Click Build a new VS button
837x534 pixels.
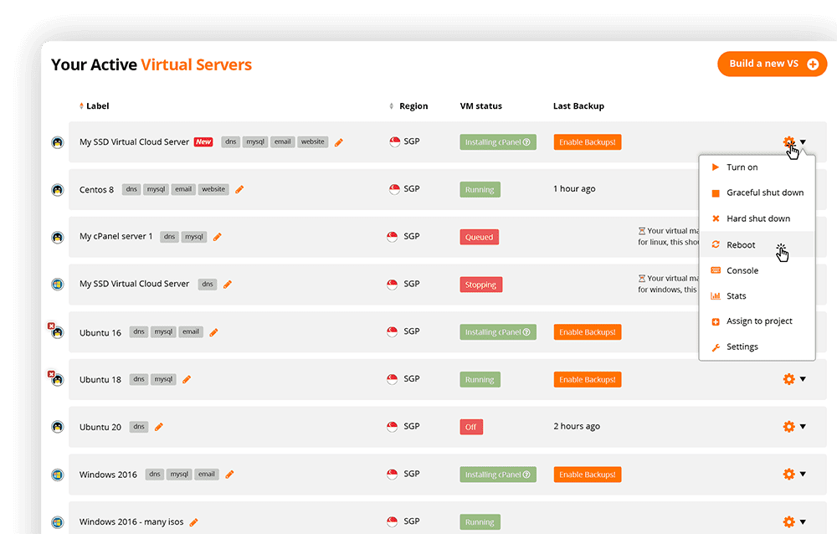point(772,64)
